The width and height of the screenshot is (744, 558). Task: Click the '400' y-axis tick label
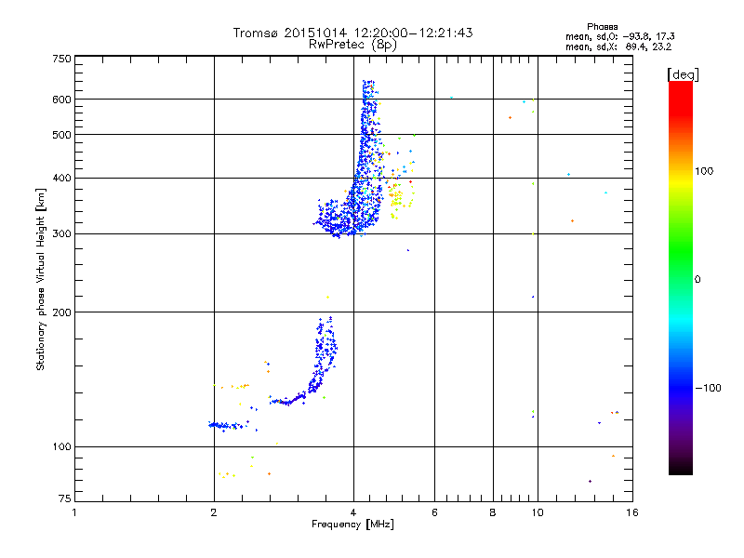point(61,179)
